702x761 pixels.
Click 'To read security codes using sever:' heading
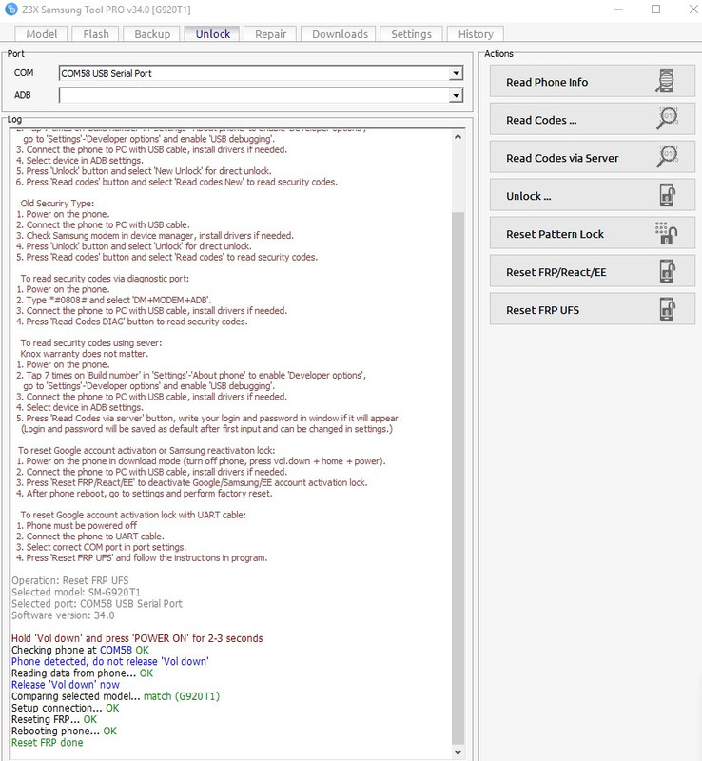(x=91, y=342)
